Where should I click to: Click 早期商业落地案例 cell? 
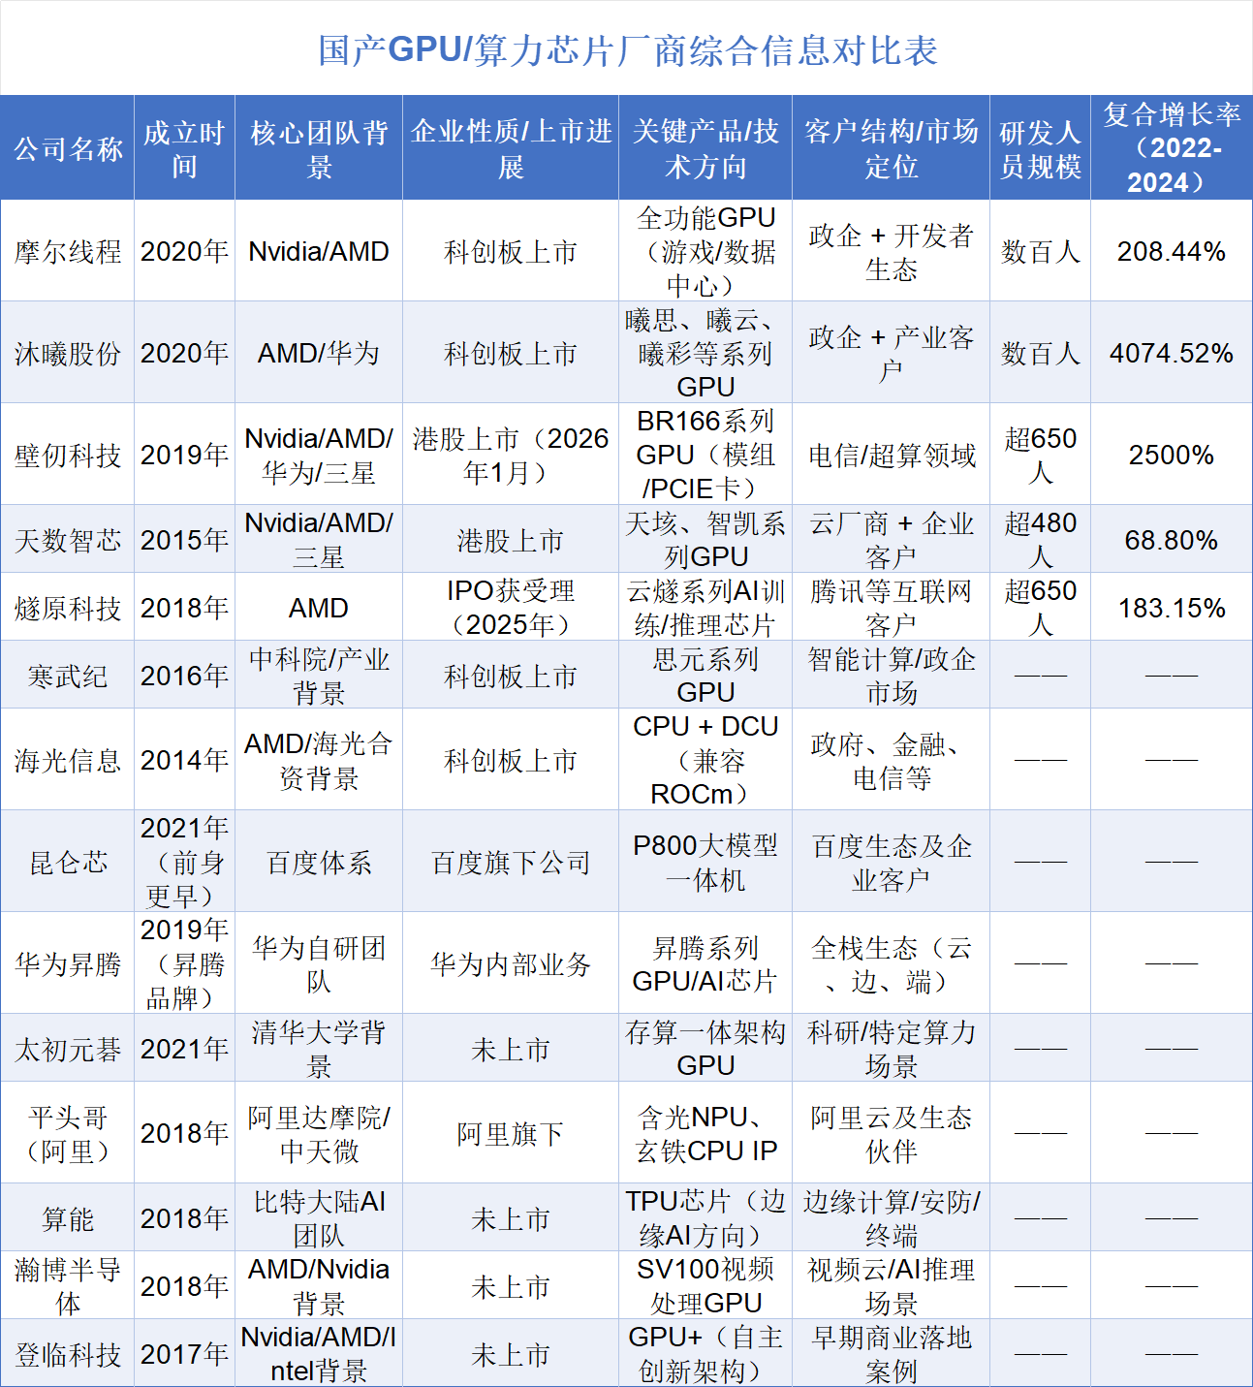click(x=891, y=1353)
